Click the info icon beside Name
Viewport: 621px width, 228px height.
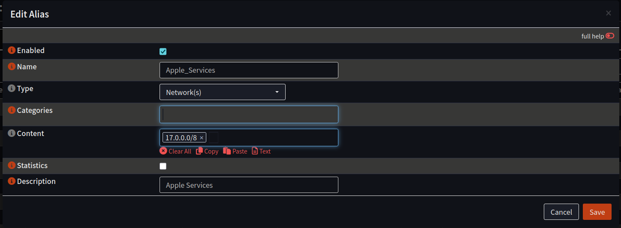pyautogui.click(x=12, y=67)
